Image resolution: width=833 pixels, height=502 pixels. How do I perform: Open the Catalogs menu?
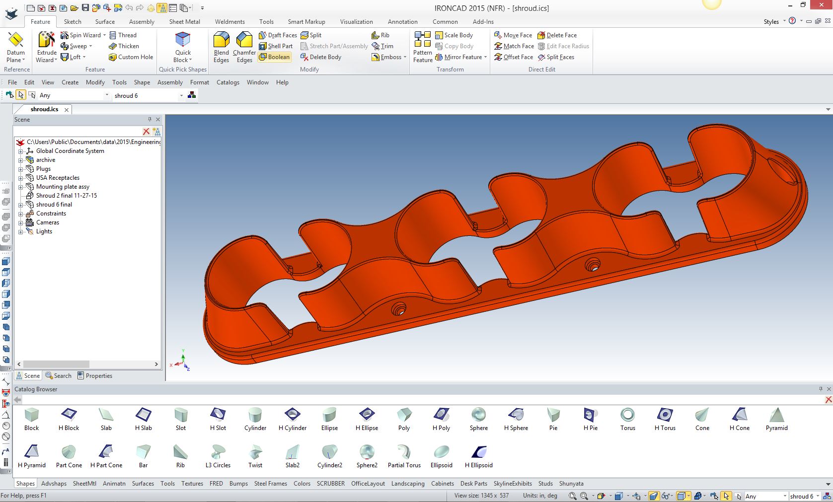[227, 82]
